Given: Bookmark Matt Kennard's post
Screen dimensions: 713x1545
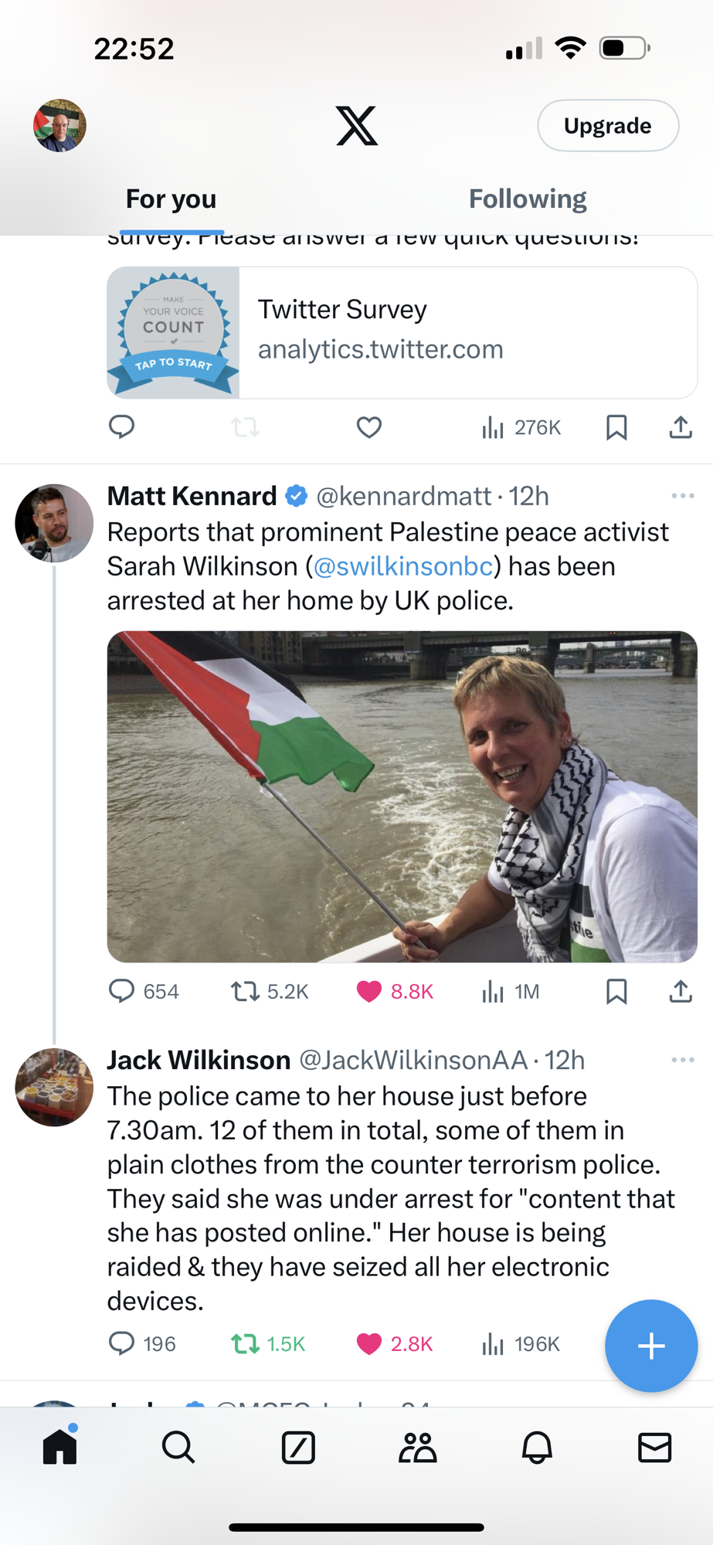Looking at the screenshot, I should tap(616, 991).
